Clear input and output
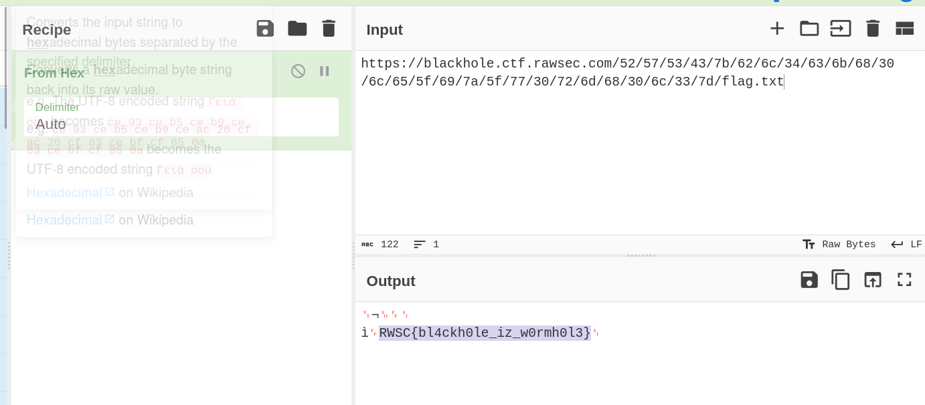Viewport: 925px width, 405px height. click(x=873, y=28)
